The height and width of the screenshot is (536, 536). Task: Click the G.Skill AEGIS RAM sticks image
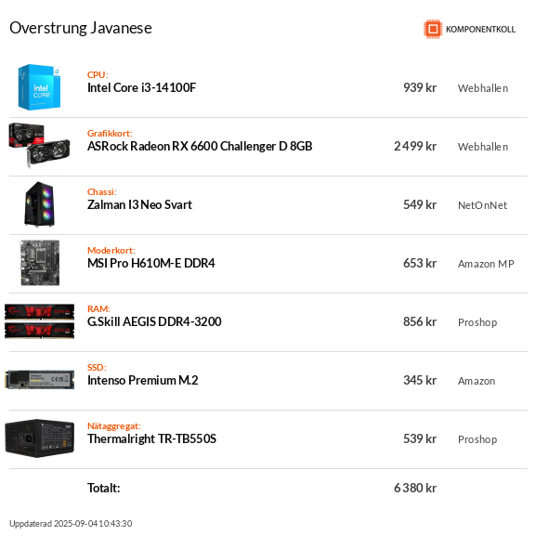point(39,321)
